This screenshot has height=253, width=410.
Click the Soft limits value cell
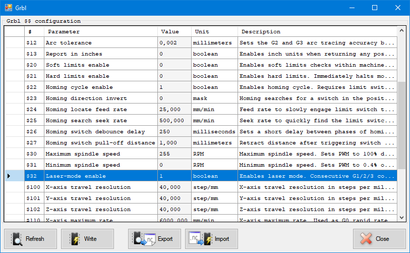[174, 65]
